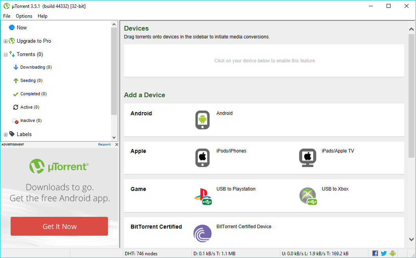416x258 pixels.
Task: Select the Now sidebar globe icon
Action: (x=11, y=27)
